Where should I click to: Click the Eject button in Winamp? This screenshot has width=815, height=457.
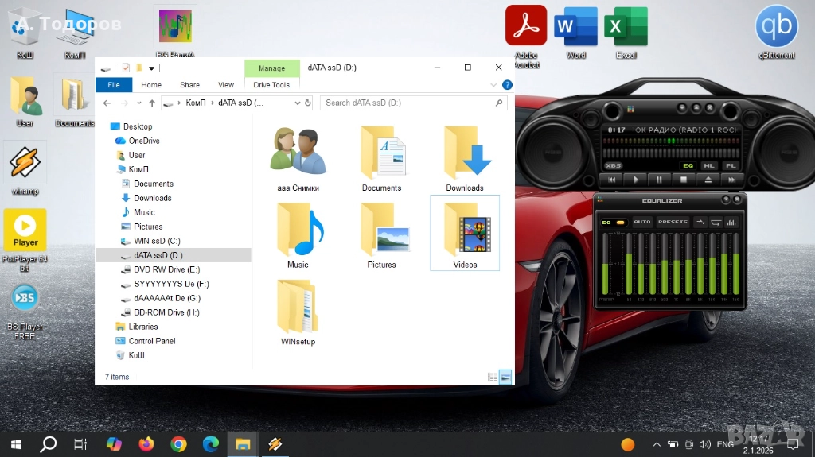707,180
